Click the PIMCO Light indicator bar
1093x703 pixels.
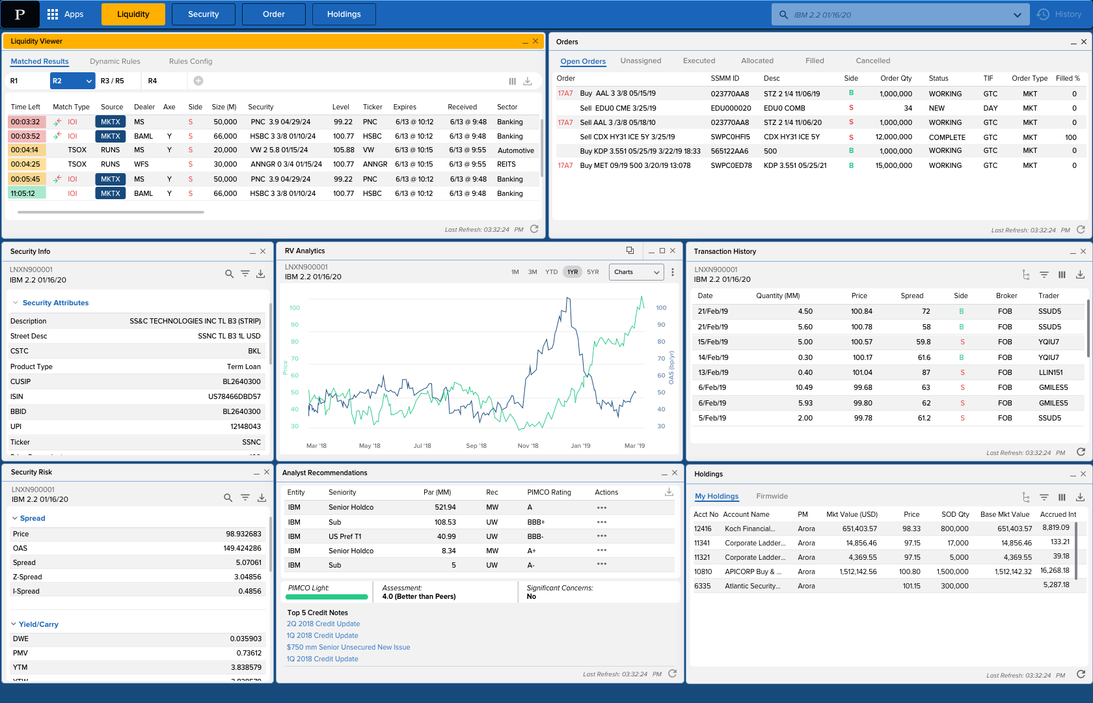point(327,597)
